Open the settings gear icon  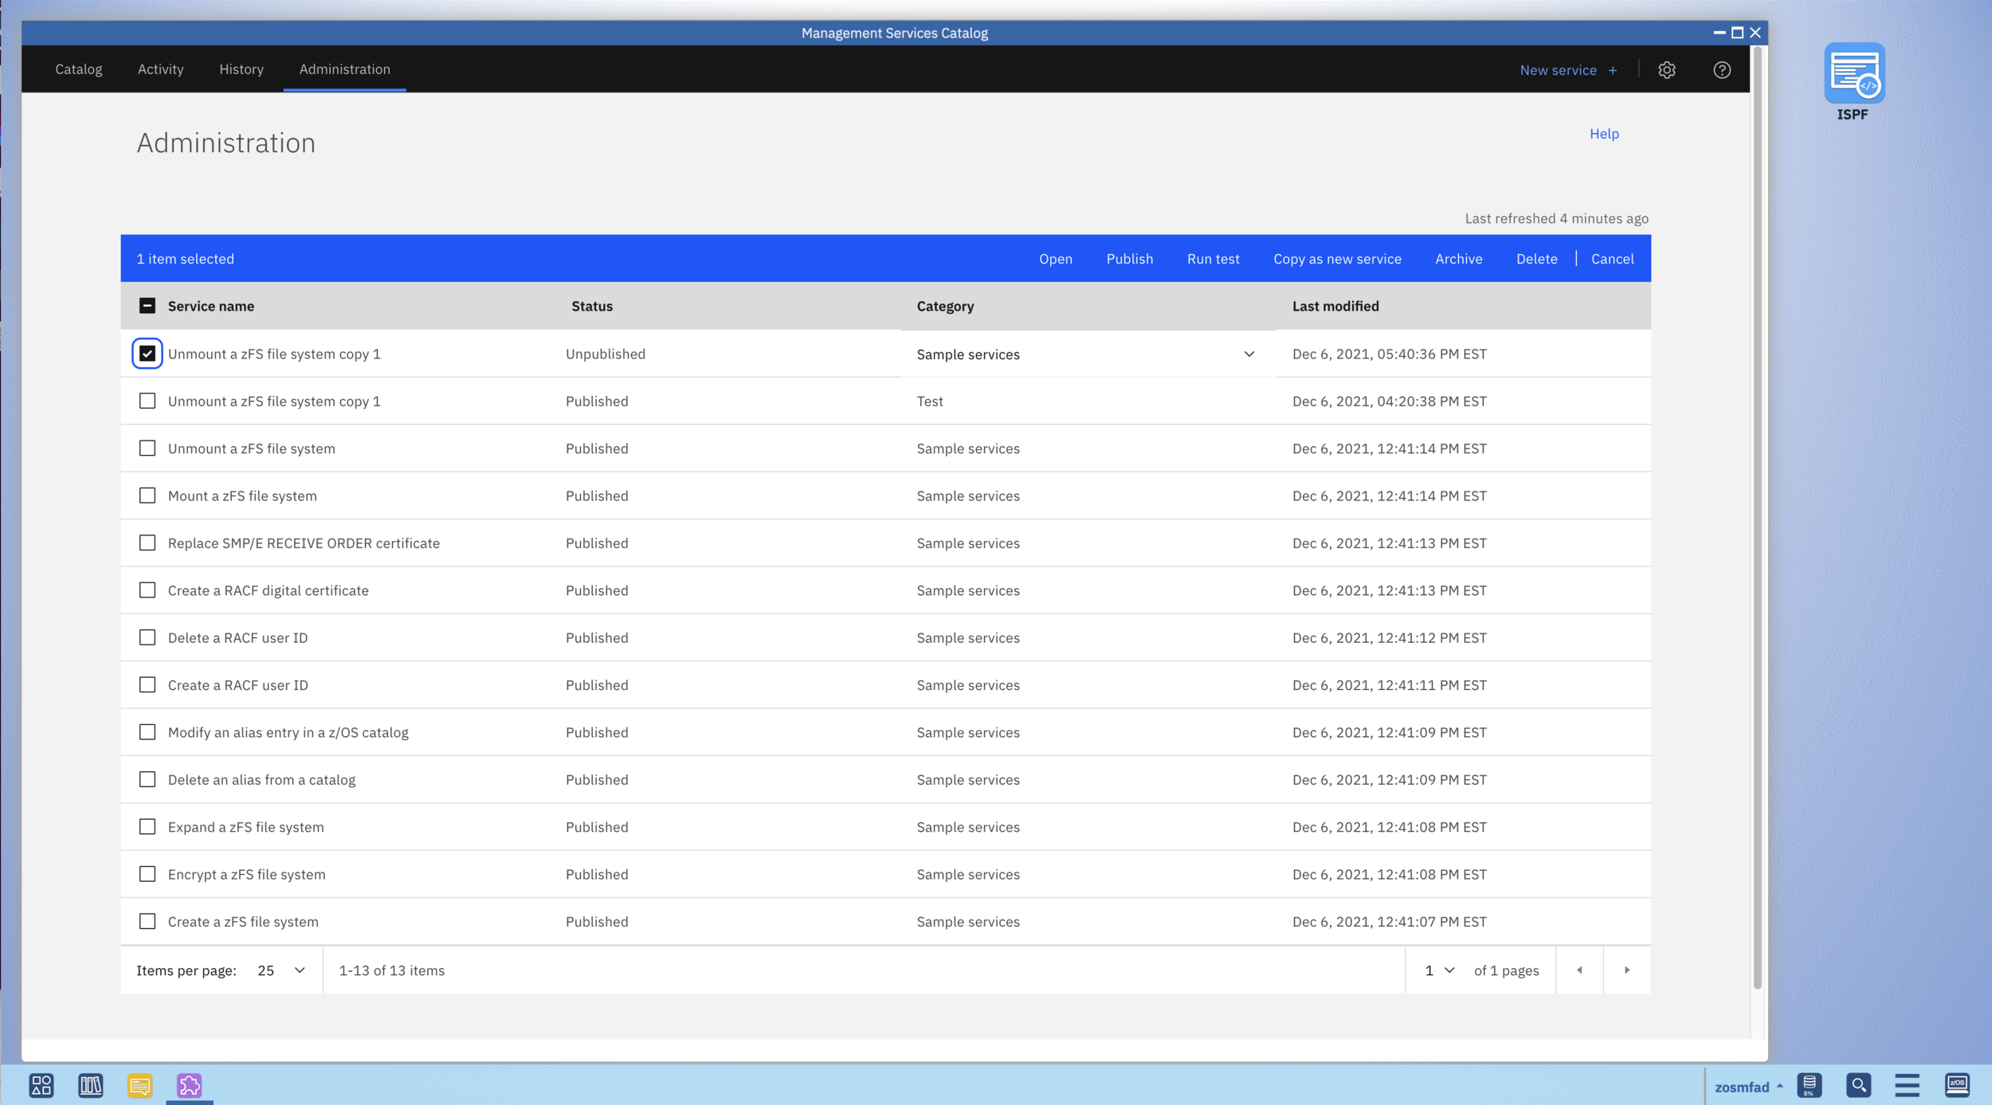click(1666, 70)
